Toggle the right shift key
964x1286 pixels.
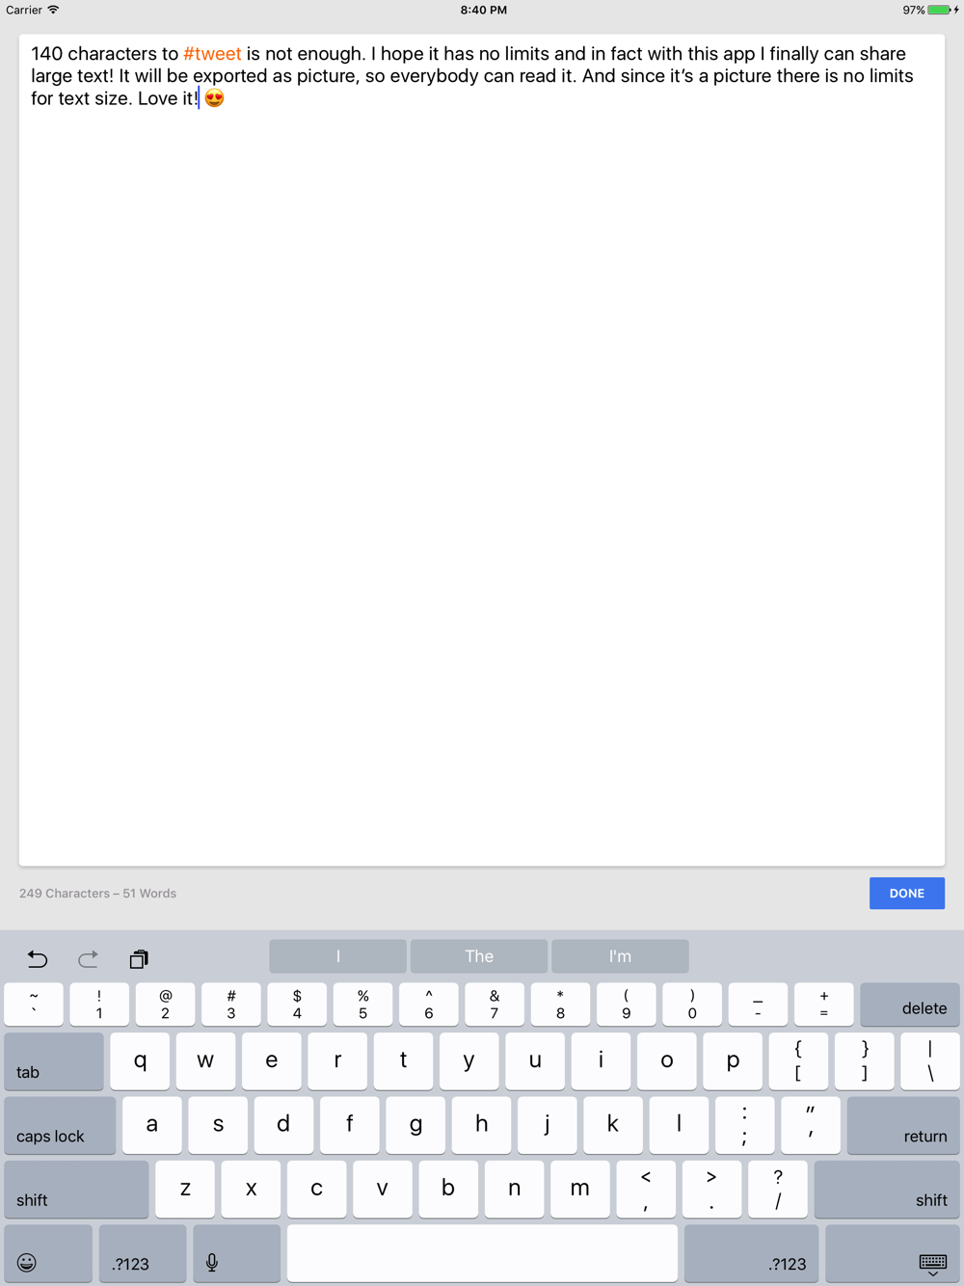(x=887, y=1190)
